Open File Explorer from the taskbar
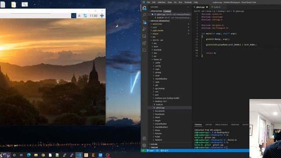The image size is (281, 158). click(36, 155)
